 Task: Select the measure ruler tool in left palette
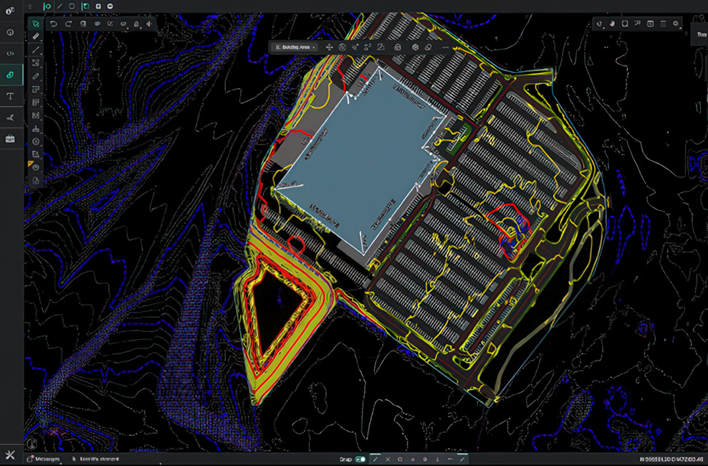pyautogui.click(x=36, y=36)
